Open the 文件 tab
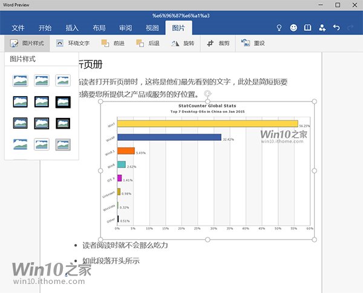This screenshot has height=293, width=363. [18, 28]
